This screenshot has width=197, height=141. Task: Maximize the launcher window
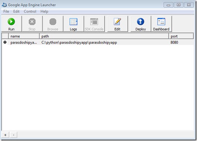coord(179,5)
